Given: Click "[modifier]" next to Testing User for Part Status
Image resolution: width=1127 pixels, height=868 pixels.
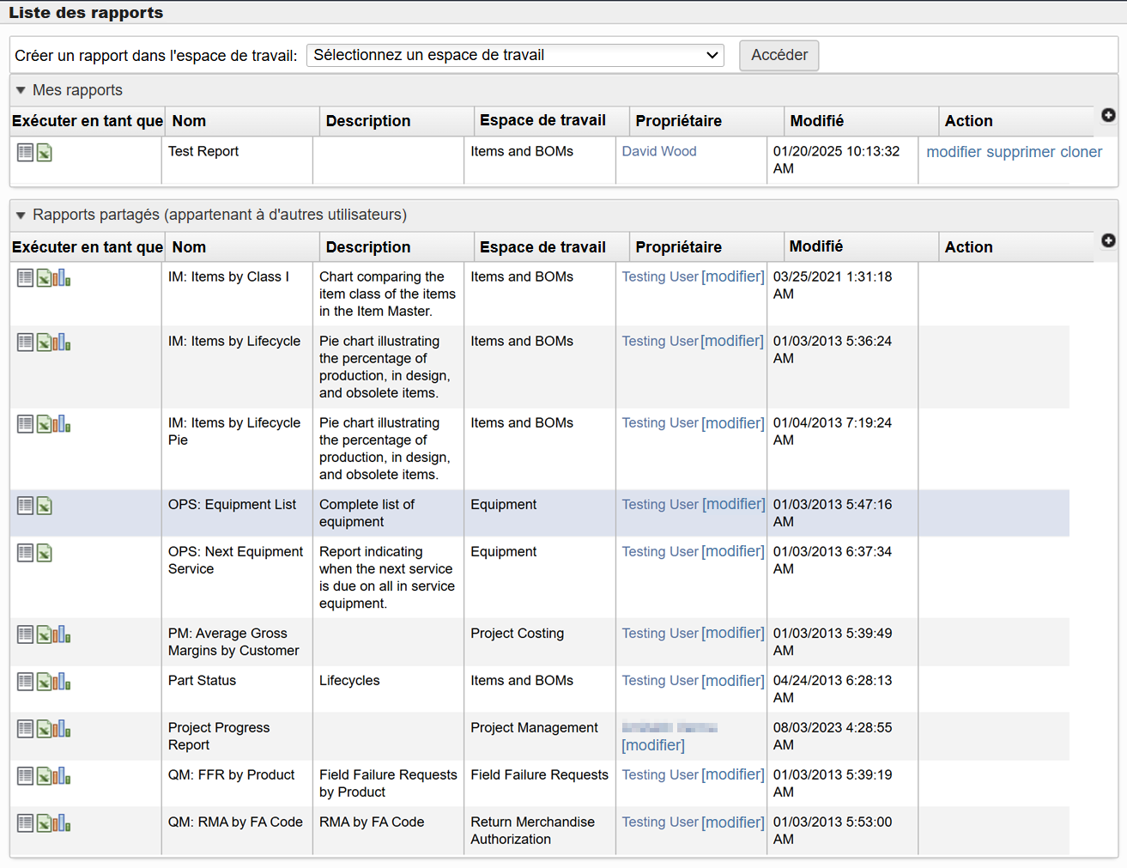Looking at the screenshot, I should tap(732, 680).
